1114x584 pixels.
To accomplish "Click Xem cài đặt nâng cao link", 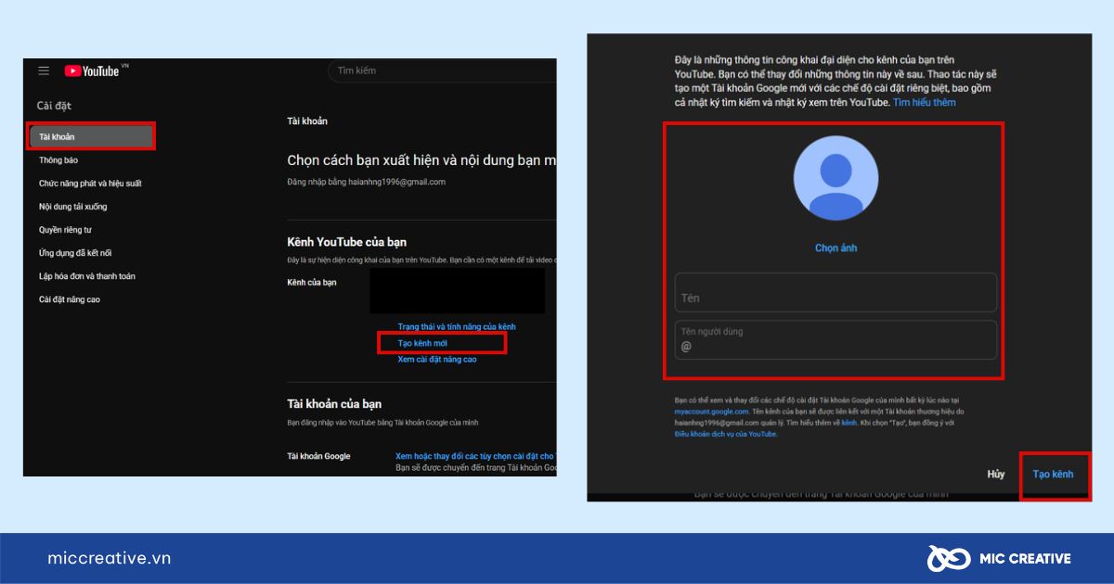I will click(437, 360).
